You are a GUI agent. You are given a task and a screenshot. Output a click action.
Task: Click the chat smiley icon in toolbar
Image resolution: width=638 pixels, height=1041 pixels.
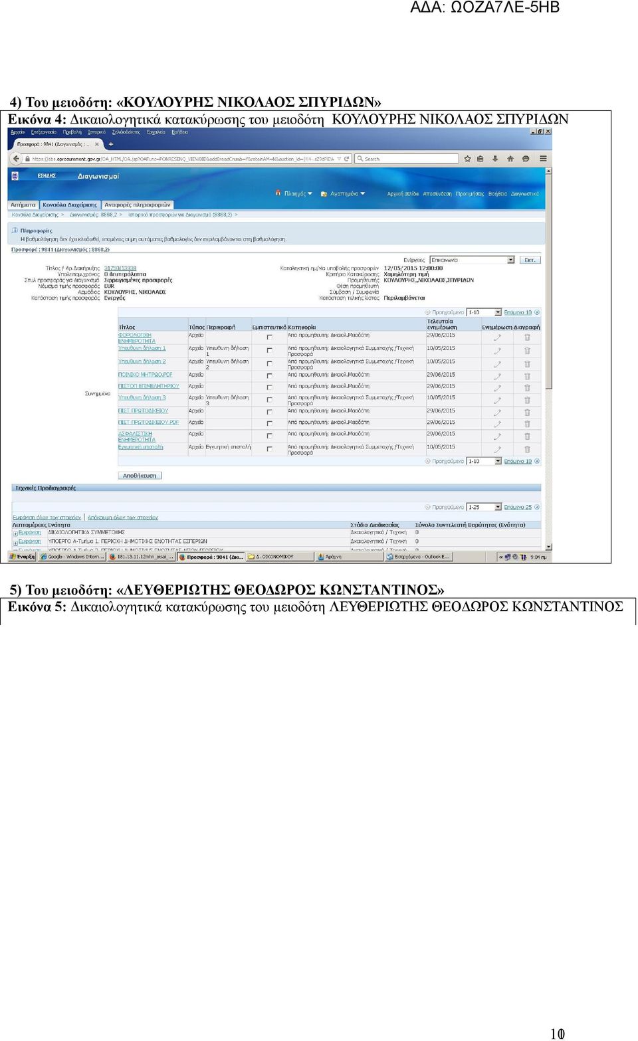(x=526, y=159)
